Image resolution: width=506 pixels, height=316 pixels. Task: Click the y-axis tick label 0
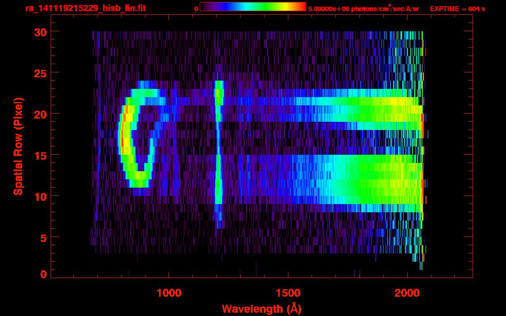pos(43,274)
